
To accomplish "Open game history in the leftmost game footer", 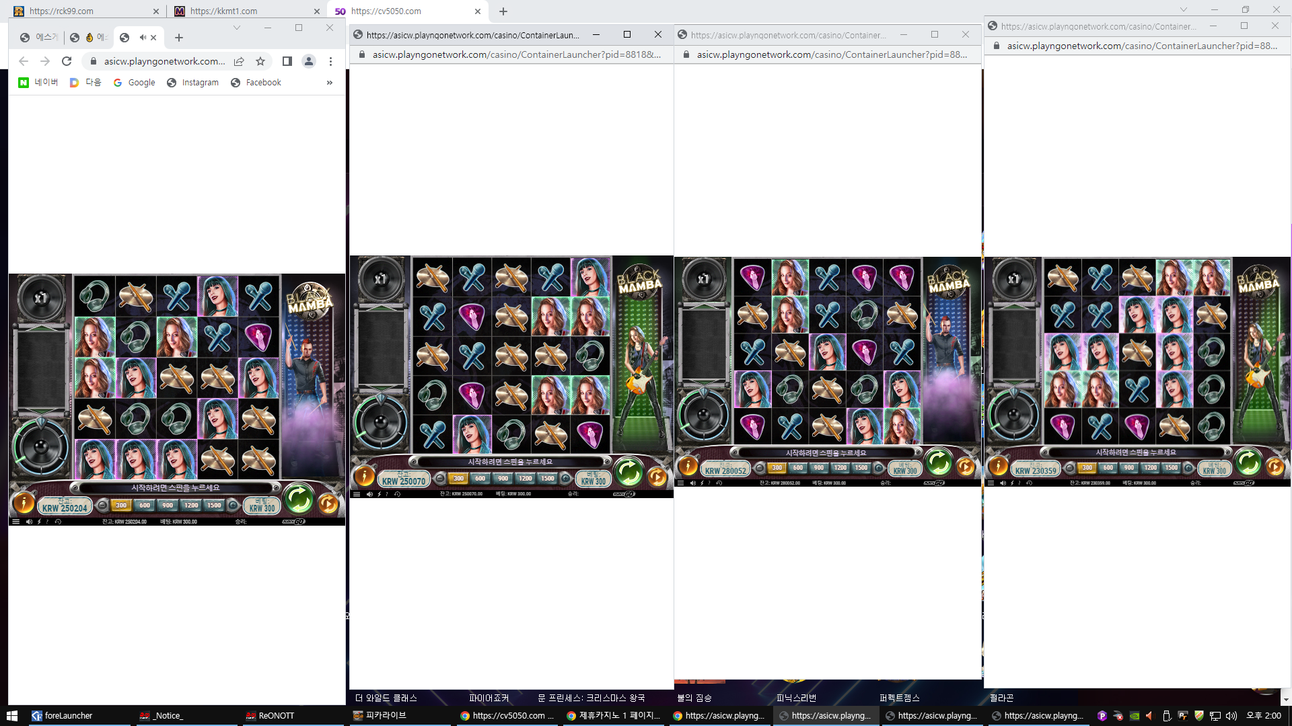I will tap(58, 522).
